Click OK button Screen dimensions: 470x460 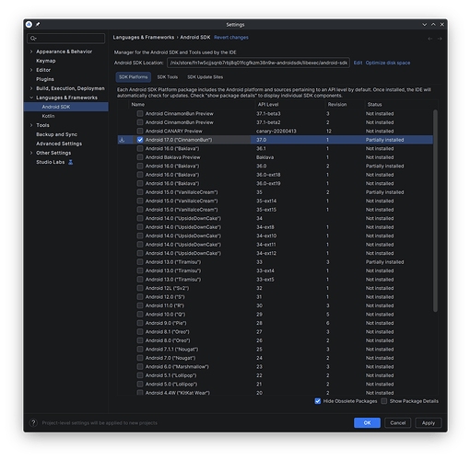click(367, 423)
